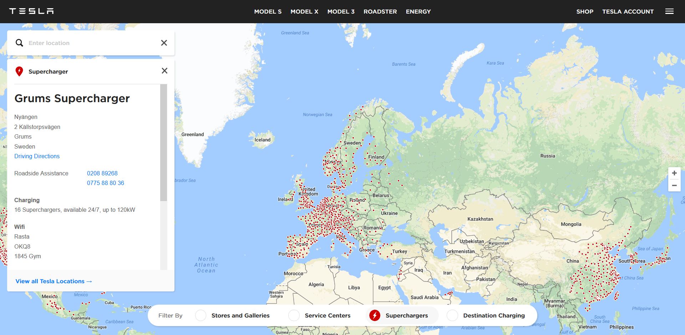This screenshot has height=335, width=685.
Task: Close the Supercharger details panel
Action: (x=164, y=71)
